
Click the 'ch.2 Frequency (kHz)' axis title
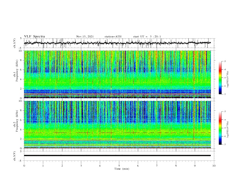point(16,121)
